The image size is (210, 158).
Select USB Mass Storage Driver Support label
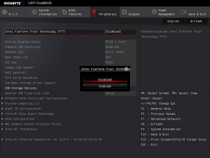click(30, 83)
